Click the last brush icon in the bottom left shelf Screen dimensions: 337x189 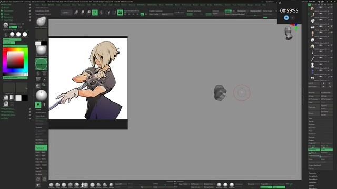click(111, 185)
